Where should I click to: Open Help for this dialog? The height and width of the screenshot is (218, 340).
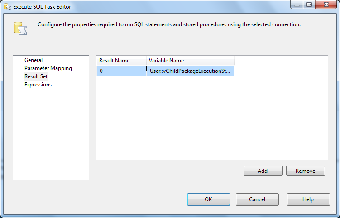(x=308, y=199)
